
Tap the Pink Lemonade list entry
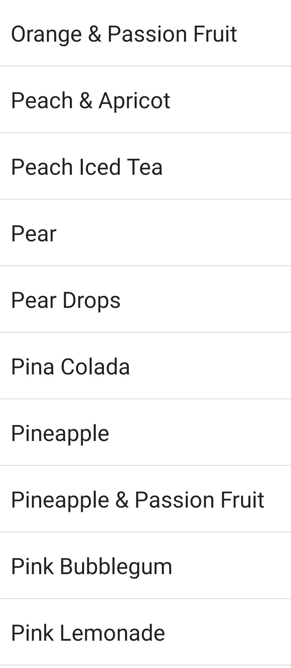tap(145, 633)
